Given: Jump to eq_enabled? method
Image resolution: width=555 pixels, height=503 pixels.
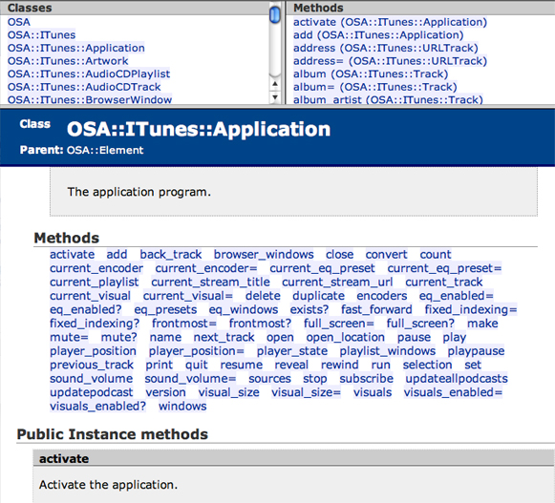Looking at the screenshot, I should [86, 310].
